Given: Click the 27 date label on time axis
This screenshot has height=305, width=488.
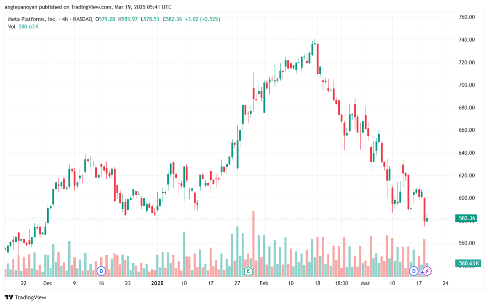Looking at the screenshot, I should (237, 283).
